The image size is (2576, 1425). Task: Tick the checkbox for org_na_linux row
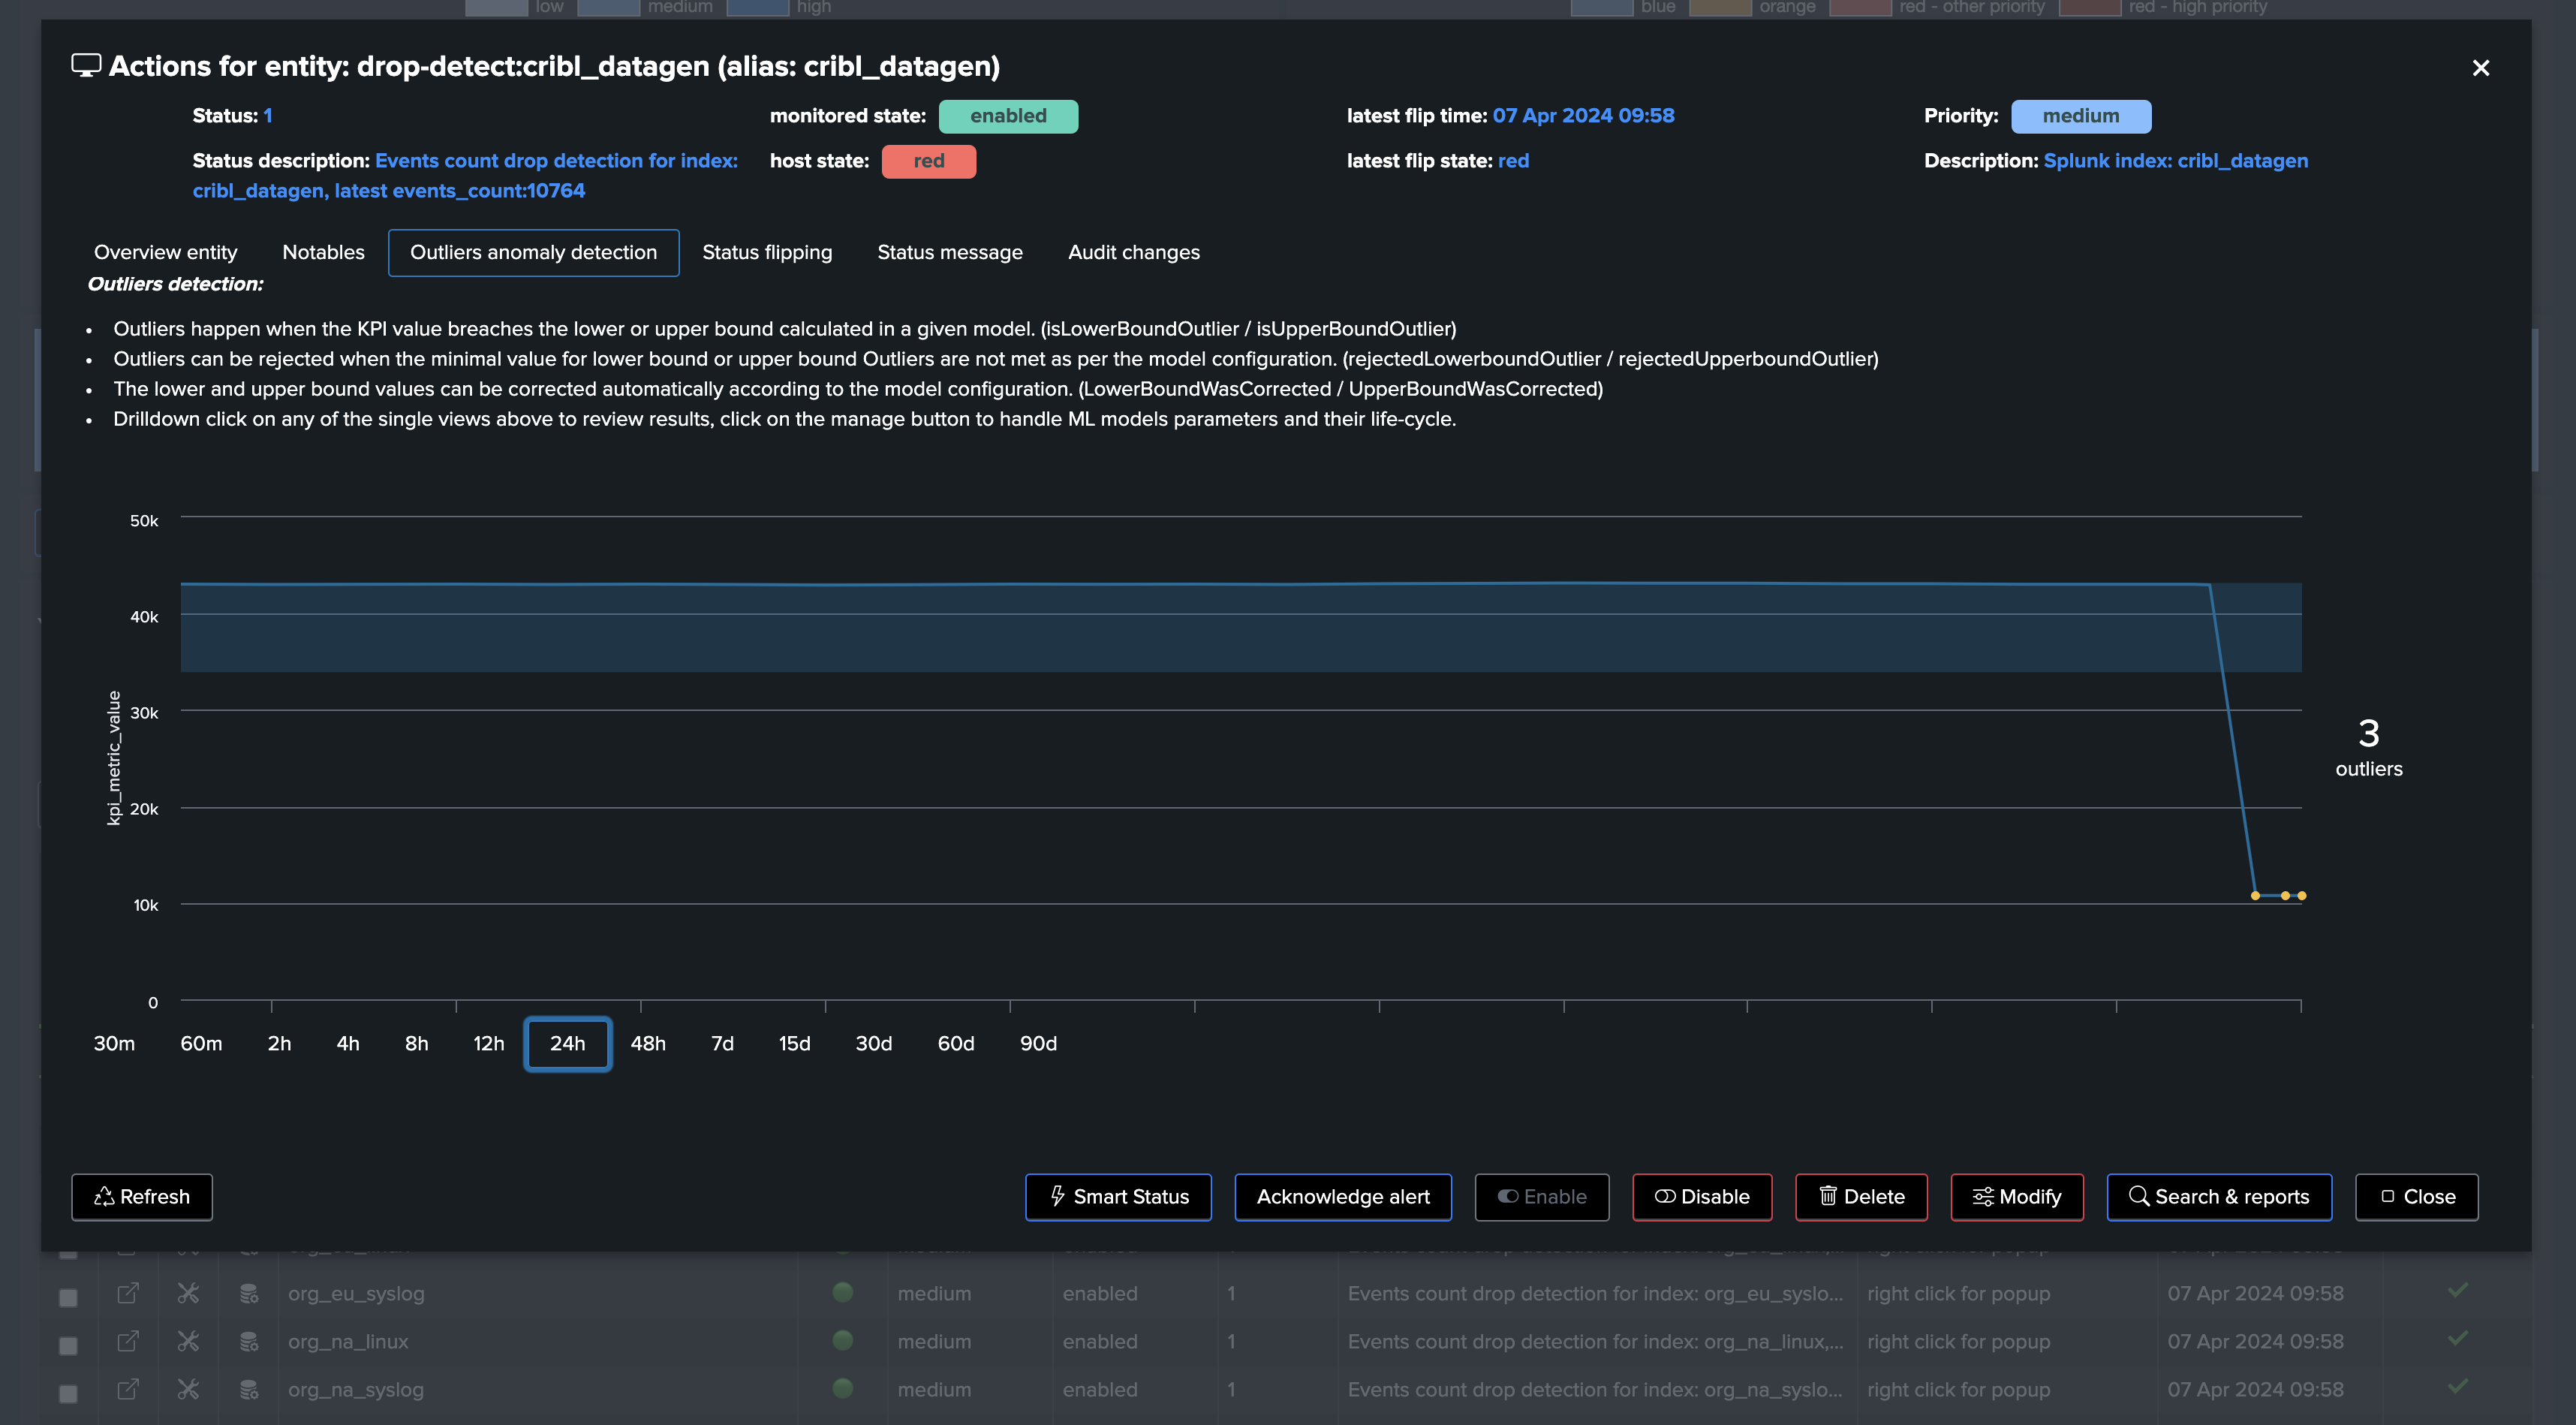pyautogui.click(x=68, y=1345)
